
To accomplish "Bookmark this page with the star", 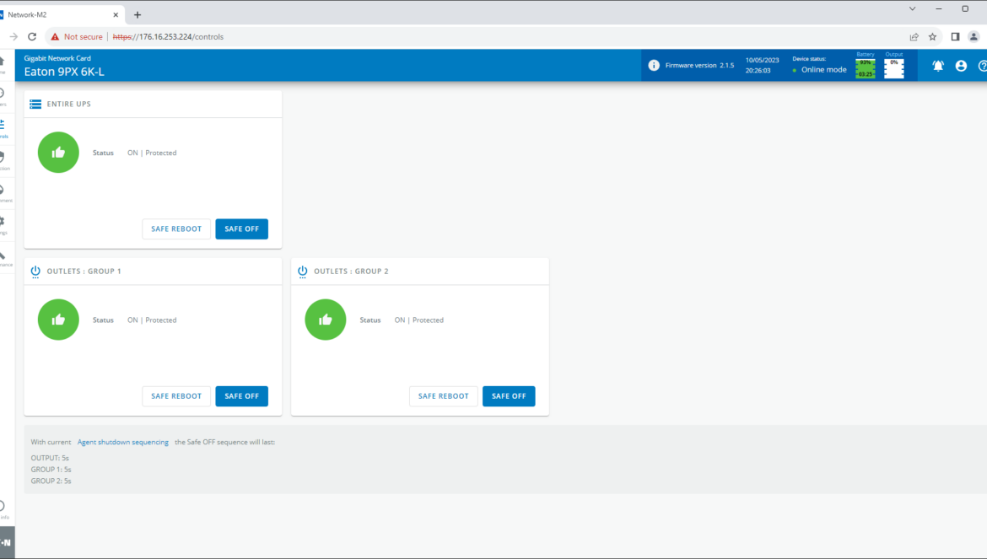I will click(932, 36).
